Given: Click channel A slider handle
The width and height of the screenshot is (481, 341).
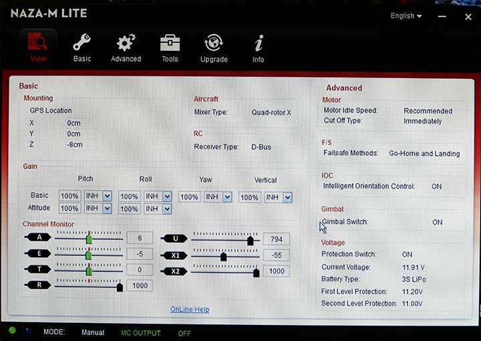Looking at the screenshot, I should [x=89, y=239].
